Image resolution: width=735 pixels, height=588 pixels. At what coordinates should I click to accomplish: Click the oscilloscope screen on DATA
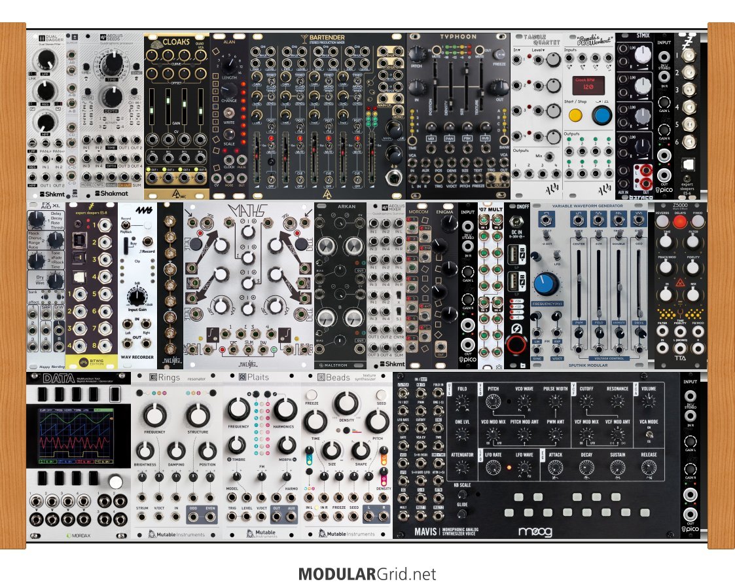point(77,436)
